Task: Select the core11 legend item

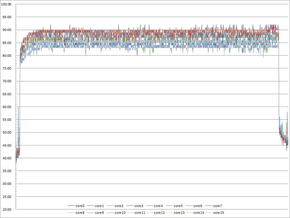Action: 140,213
